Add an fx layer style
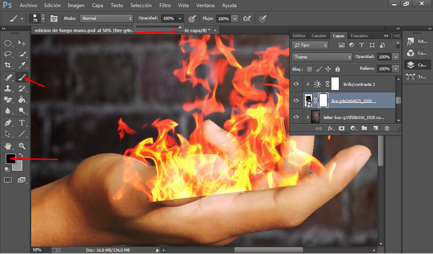This screenshot has height=254, width=433. (x=330, y=128)
